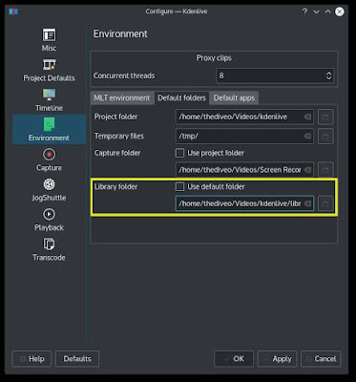
Task: Click the "Concurrent threads" label
Action: coord(124,75)
